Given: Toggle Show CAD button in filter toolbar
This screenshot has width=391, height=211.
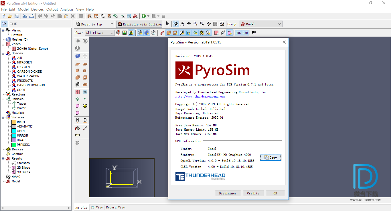Looking at the screenshot, I should pos(245,33).
